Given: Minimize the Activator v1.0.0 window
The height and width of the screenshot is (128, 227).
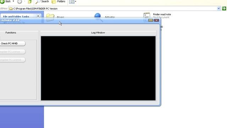Looking at the screenshot, I should click(151, 20).
